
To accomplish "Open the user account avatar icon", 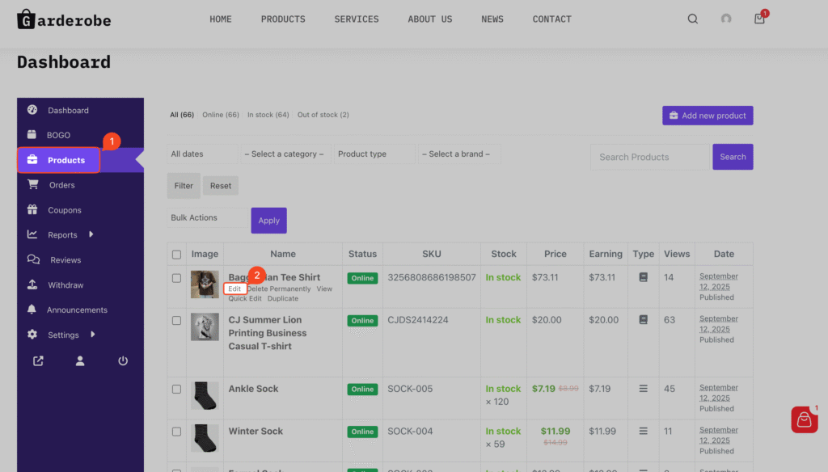I will tap(726, 19).
